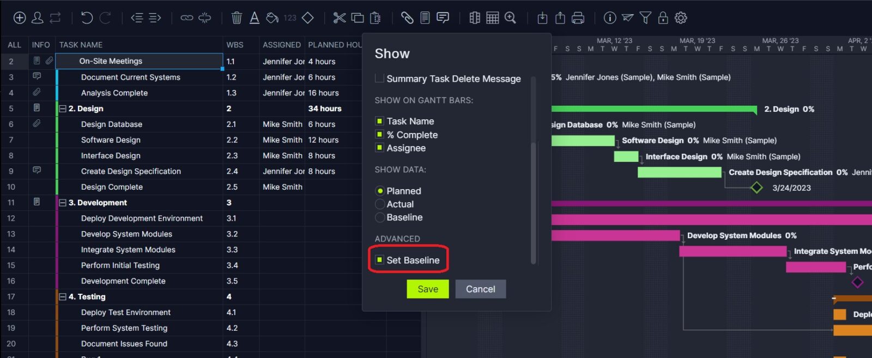
Task: Uncheck the % Complete checkbox
Action: (x=379, y=135)
